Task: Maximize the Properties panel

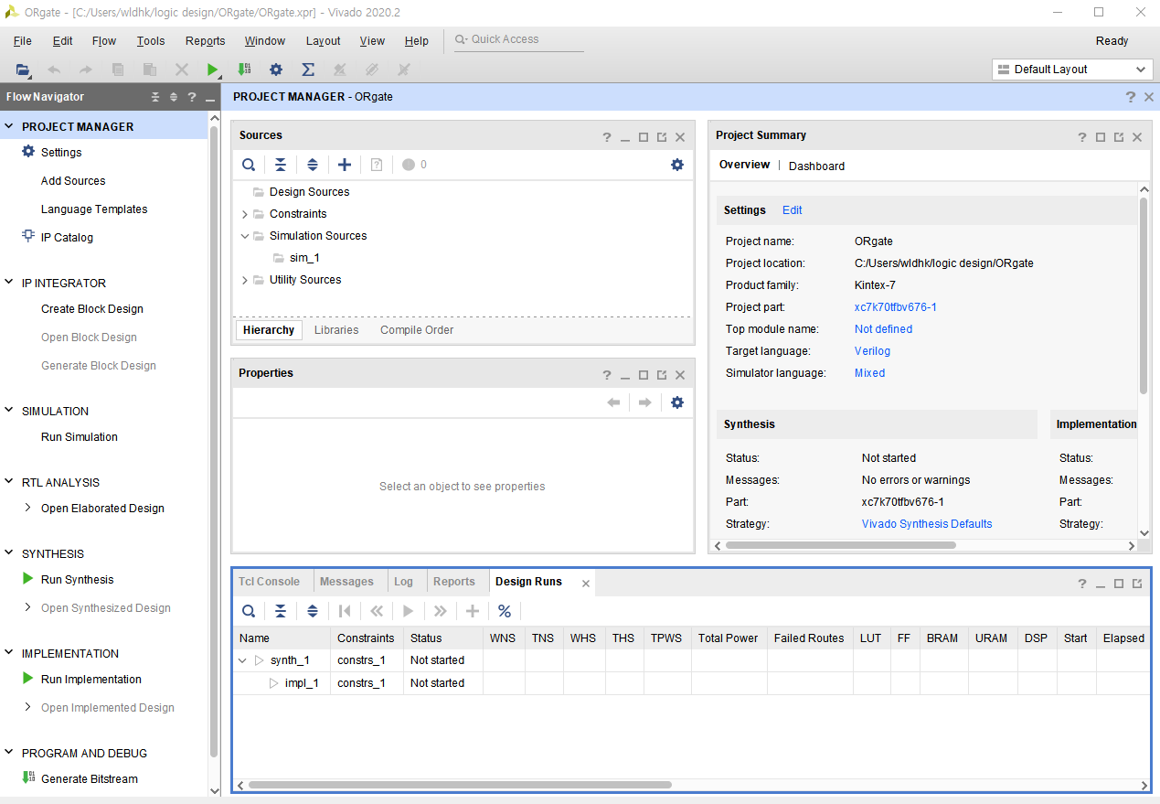Action: (x=644, y=375)
